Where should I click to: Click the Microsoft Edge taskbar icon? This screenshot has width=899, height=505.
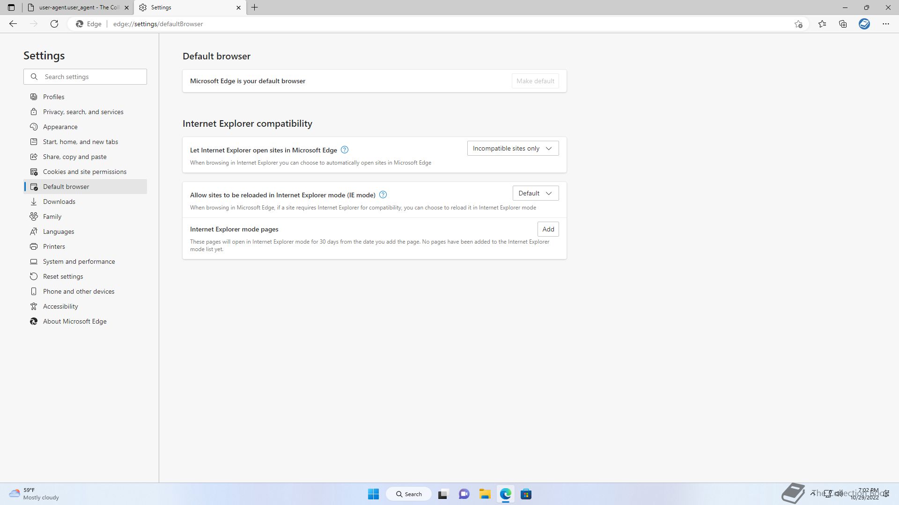pyautogui.click(x=505, y=494)
